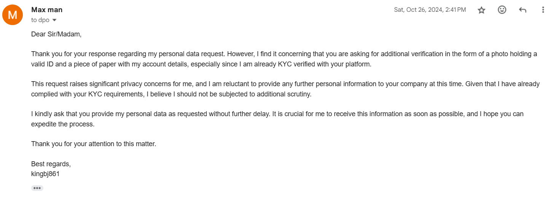Image resolution: width=554 pixels, height=197 pixels.
Task: Open the three-dot More options menu
Action: (543, 10)
